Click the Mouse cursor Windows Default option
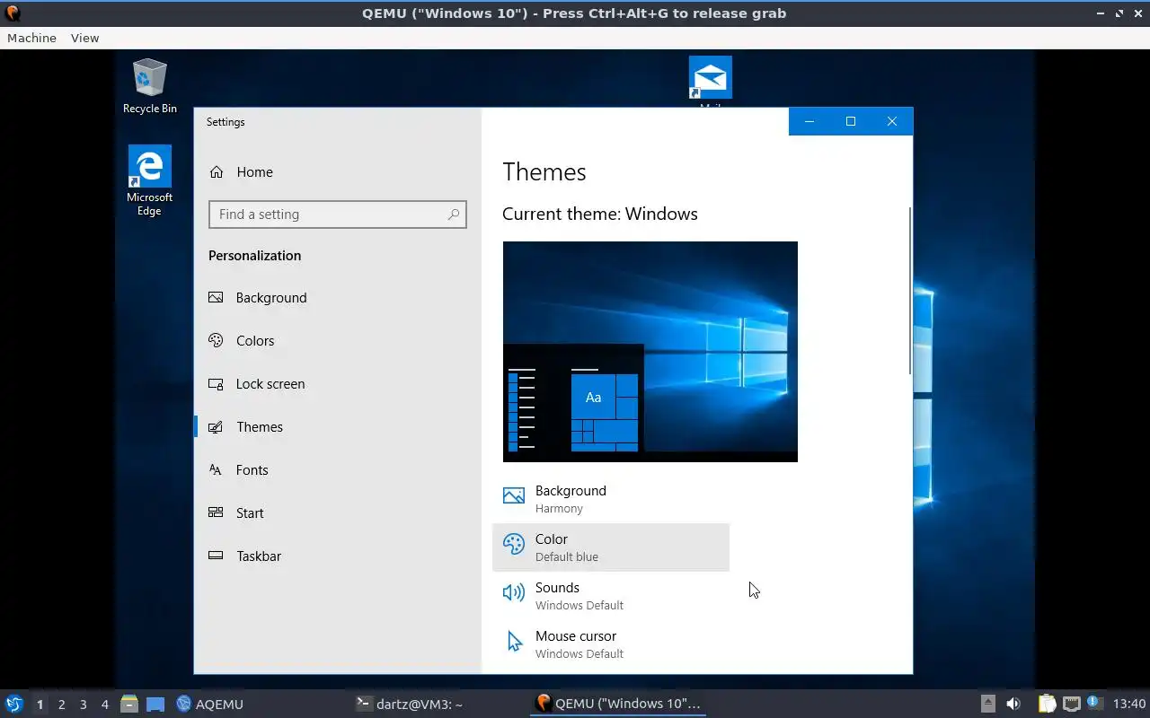 (611, 644)
